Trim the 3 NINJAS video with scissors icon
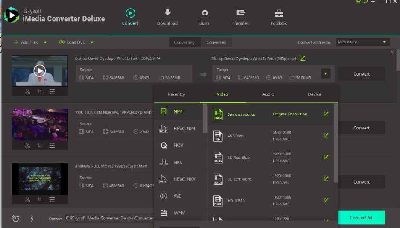Screen dimensions: 400x228 click(x=27, y=199)
